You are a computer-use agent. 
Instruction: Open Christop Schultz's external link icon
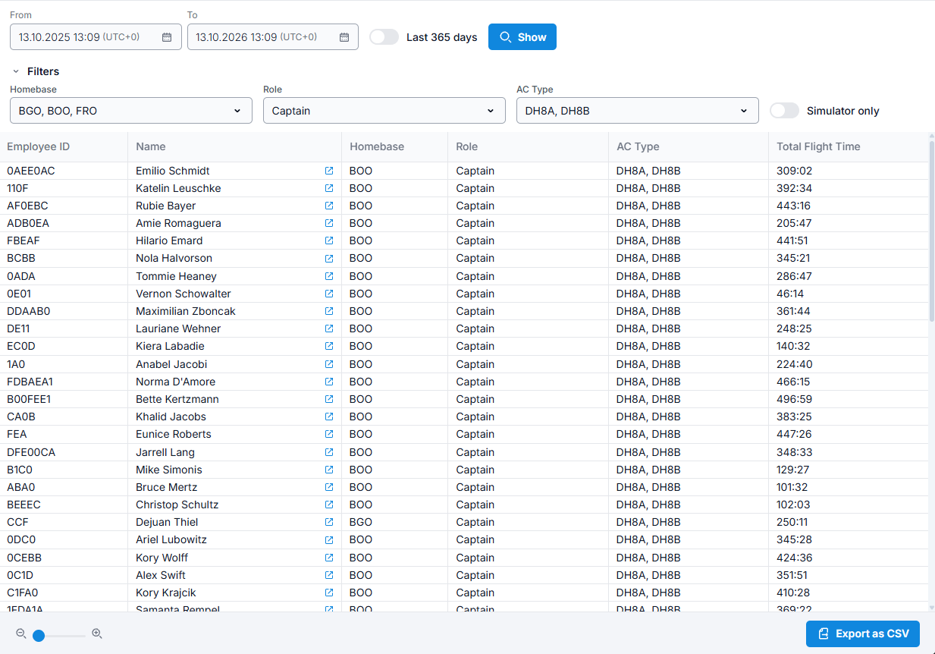(329, 505)
